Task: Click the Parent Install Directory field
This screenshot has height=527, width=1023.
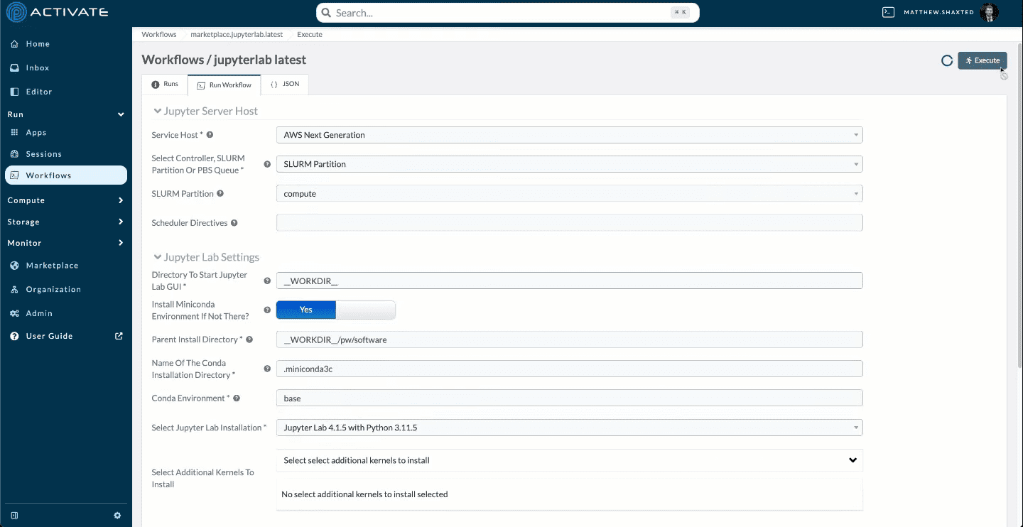Action: (x=569, y=339)
